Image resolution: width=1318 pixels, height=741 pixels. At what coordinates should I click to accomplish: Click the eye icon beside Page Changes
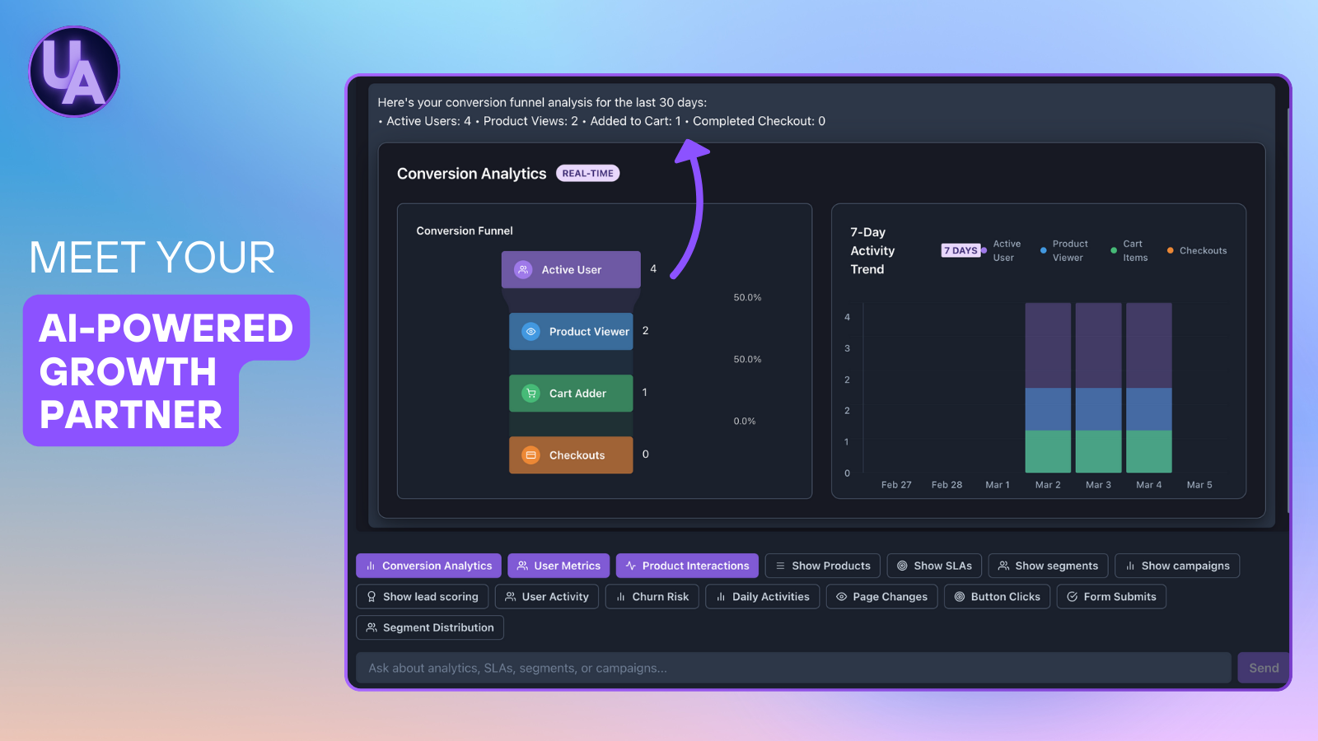841,596
